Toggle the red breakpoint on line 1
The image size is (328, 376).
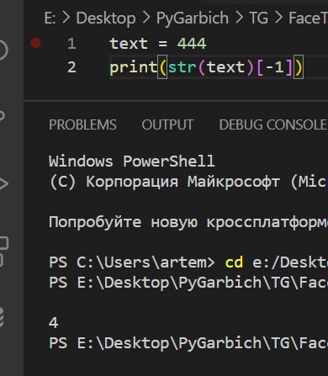pos(35,43)
